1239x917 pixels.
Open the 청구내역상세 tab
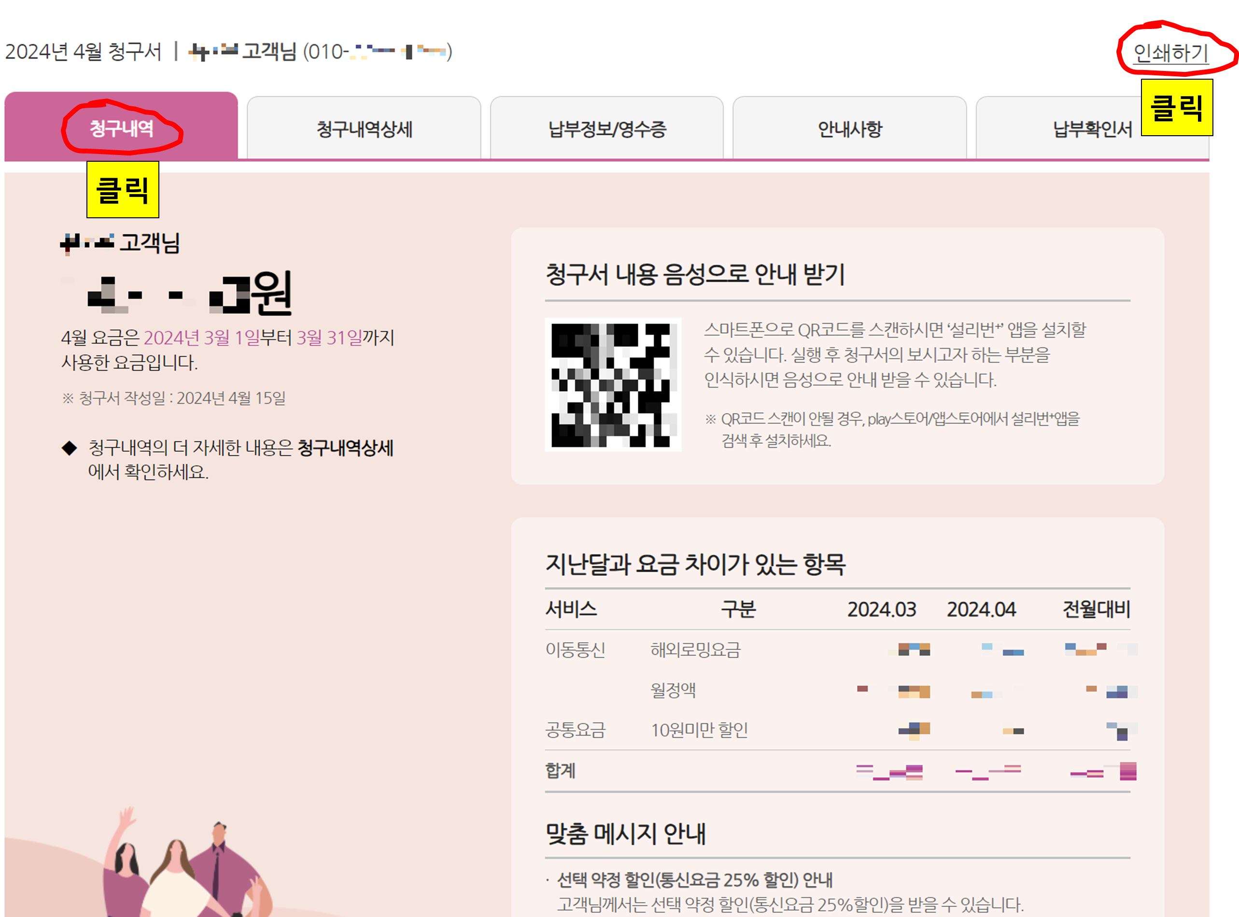pyautogui.click(x=364, y=129)
